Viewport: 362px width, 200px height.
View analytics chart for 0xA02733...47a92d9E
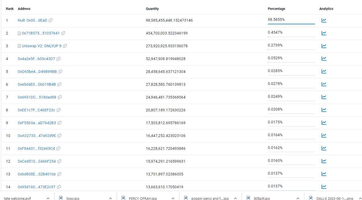click(x=324, y=135)
